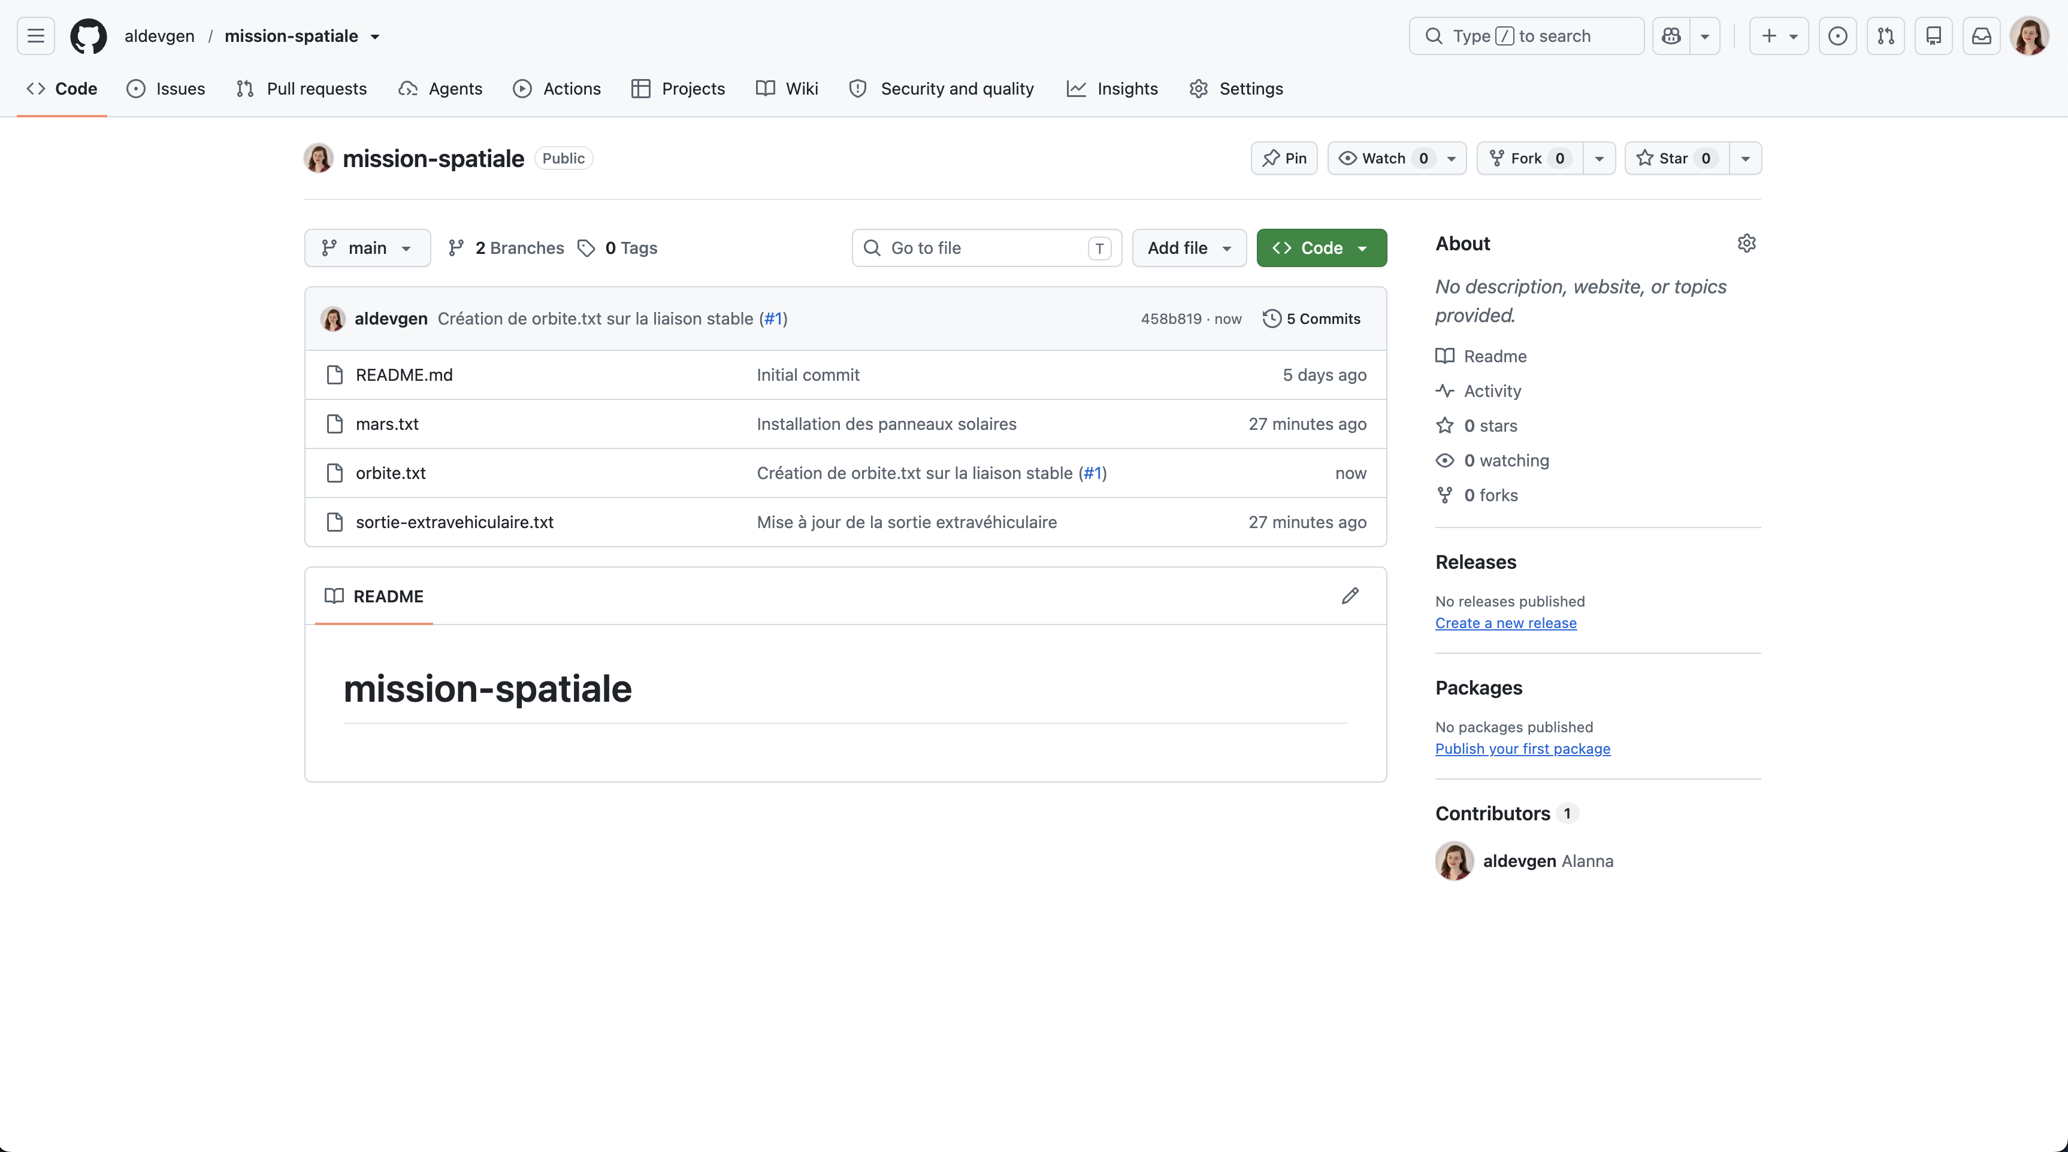The height and width of the screenshot is (1152, 2068).
Task: Open the hamburger navigation menu
Action: 35,36
